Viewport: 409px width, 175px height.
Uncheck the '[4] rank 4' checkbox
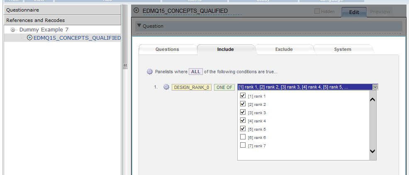pyautogui.click(x=243, y=120)
